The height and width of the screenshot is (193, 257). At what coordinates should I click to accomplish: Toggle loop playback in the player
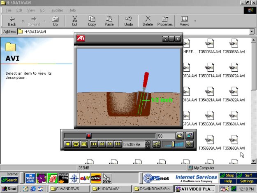76,144
